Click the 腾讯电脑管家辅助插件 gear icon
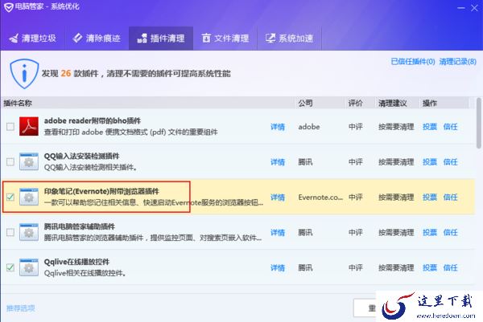Viewport: 483px width, 322px height. pos(29,232)
